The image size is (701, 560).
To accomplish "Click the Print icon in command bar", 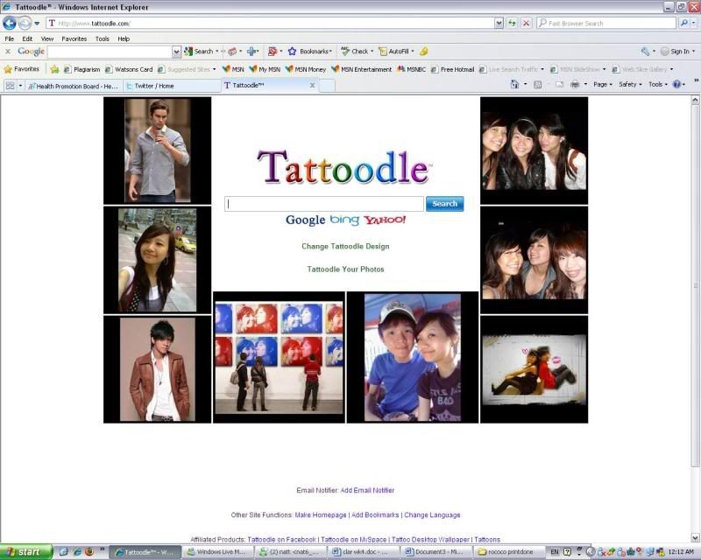I will (575, 84).
